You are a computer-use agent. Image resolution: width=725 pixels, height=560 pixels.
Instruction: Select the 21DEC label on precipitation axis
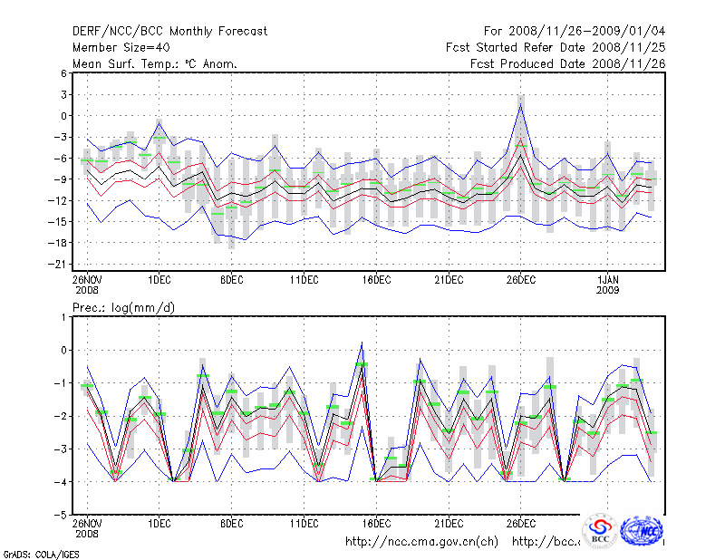click(449, 523)
